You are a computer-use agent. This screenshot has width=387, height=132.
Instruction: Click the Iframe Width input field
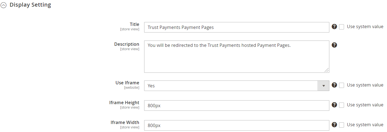236,125
